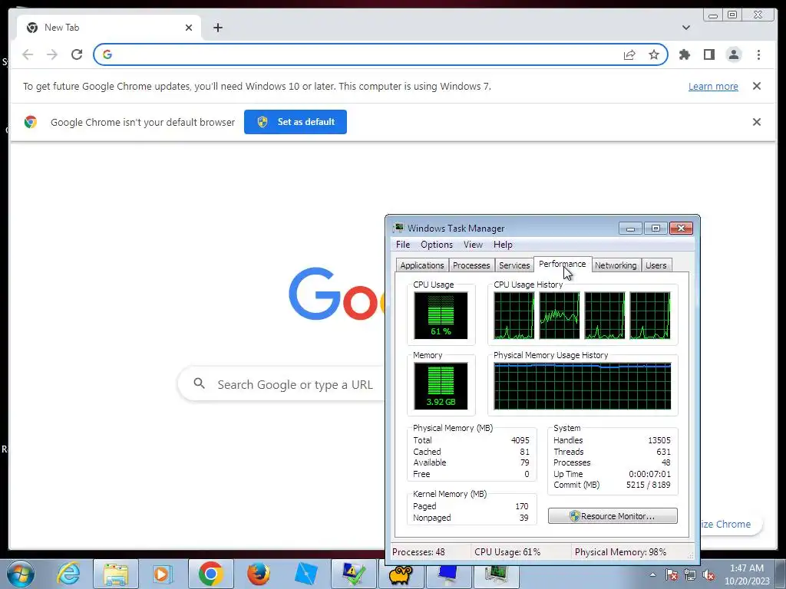Click Physical Memory Usage History graph
This screenshot has height=589, width=786.
coord(582,387)
